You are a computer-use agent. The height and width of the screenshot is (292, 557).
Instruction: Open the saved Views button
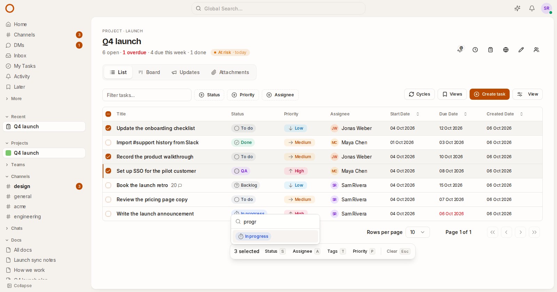pyautogui.click(x=452, y=94)
